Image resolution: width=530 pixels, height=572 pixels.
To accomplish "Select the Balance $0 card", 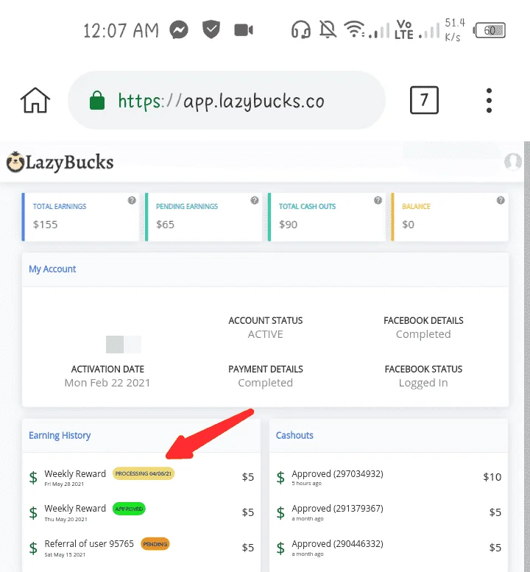I will [450, 217].
